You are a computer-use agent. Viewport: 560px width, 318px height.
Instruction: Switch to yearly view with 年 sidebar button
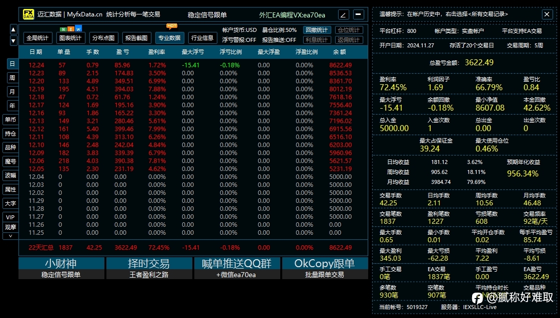tap(12, 106)
